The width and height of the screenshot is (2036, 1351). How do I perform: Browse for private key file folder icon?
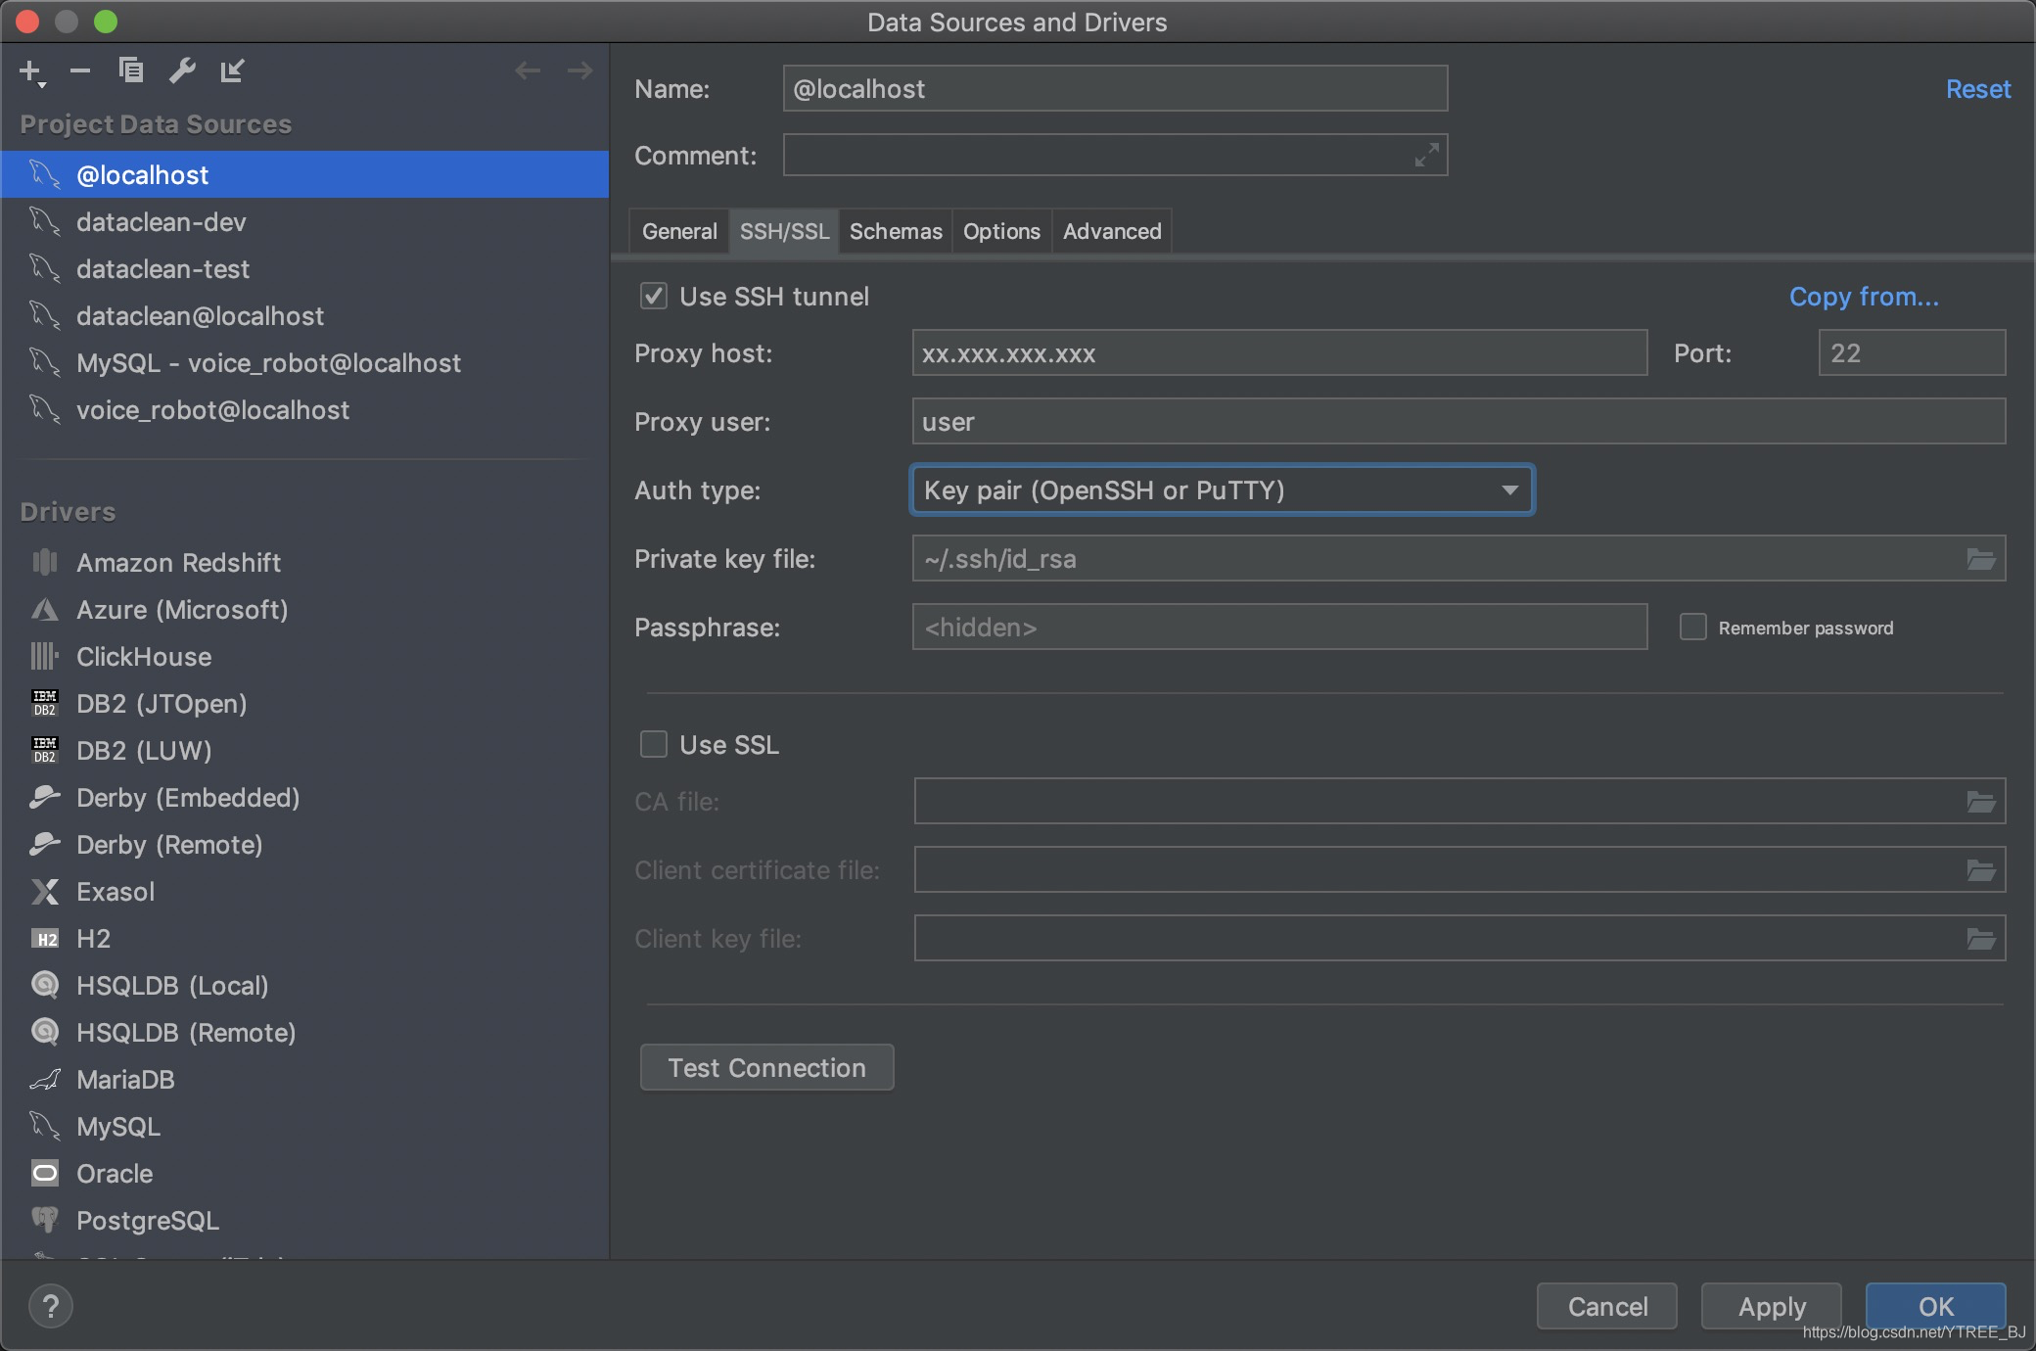pos(1980,559)
